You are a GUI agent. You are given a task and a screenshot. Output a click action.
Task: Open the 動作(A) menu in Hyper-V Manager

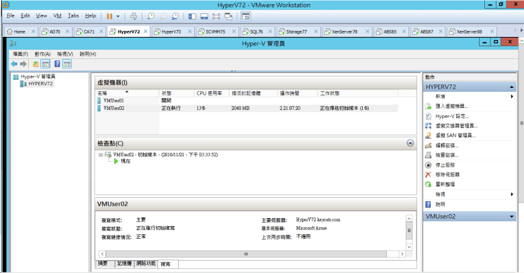point(42,54)
